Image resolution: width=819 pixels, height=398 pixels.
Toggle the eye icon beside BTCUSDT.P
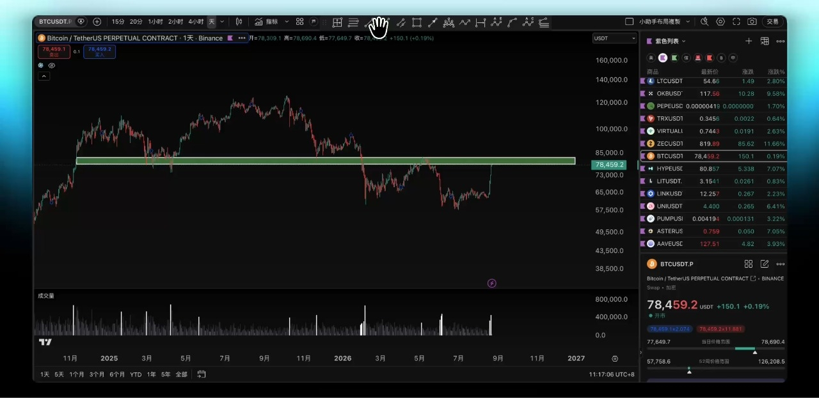(81, 22)
